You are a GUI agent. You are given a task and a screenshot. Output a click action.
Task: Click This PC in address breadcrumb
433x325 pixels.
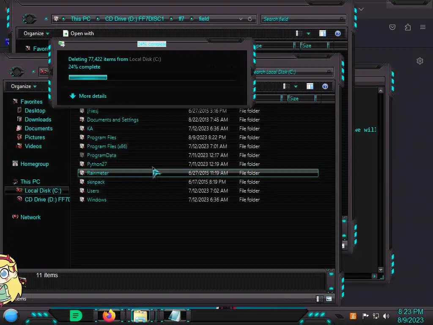click(80, 19)
